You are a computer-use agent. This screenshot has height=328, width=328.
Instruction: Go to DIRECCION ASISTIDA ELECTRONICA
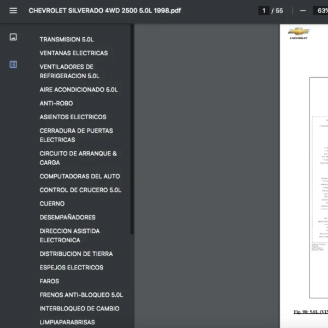[69, 236]
